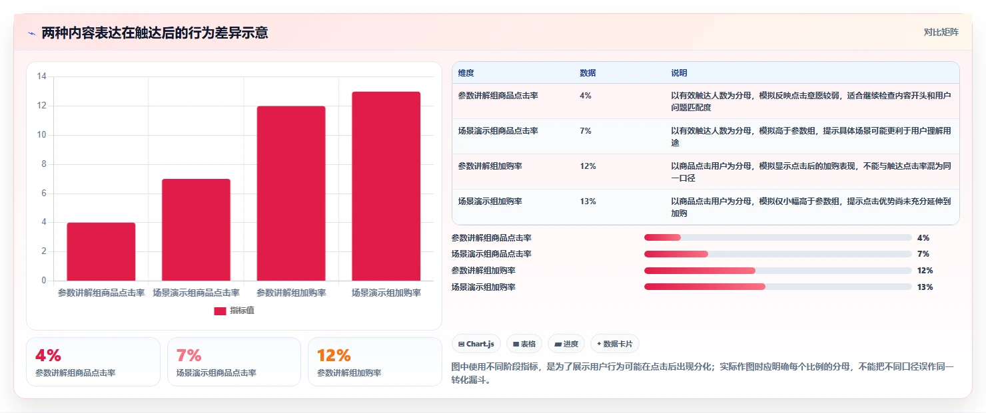Click the chart bar valued at 13

[386, 186]
